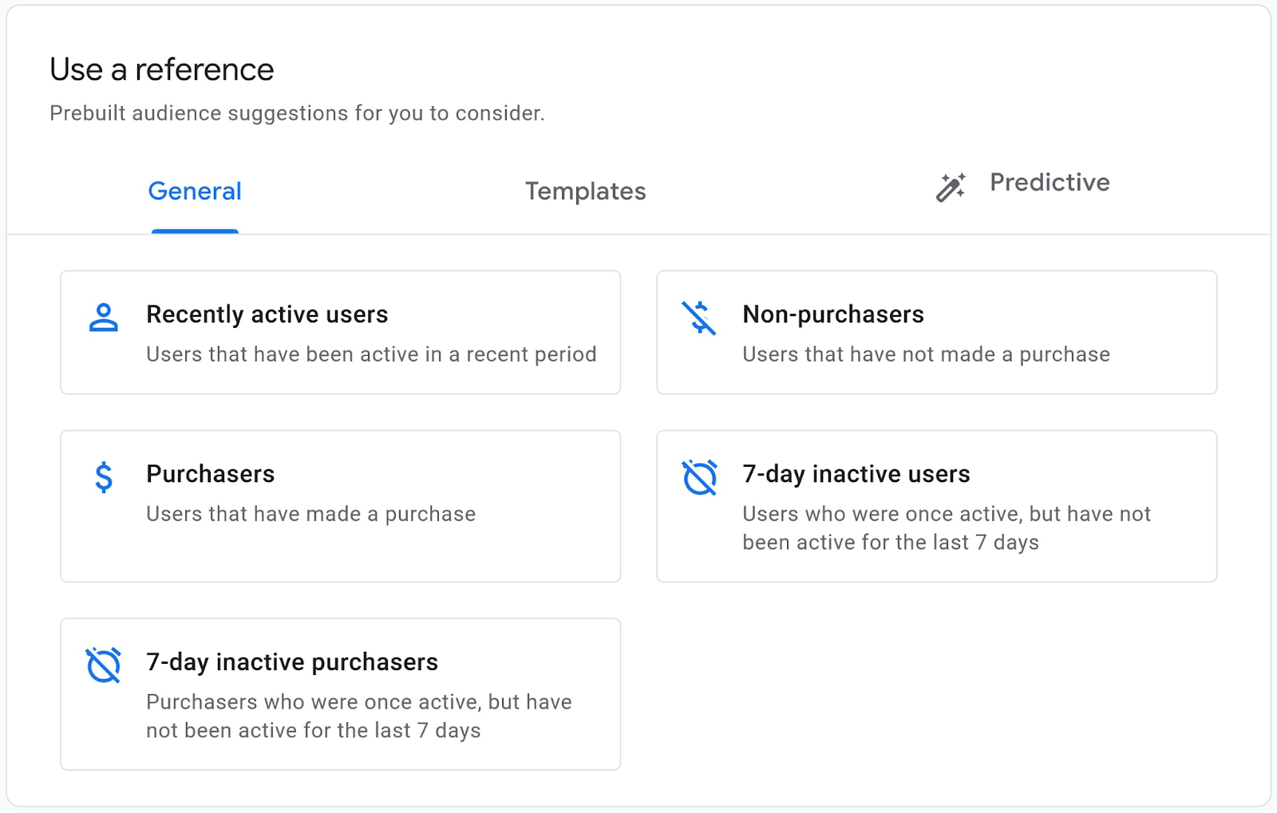Click the Use a reference heading
Viewport: 1277px width, 813px height.
coord(161,69)
